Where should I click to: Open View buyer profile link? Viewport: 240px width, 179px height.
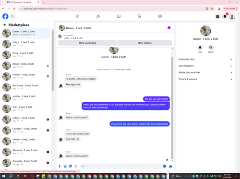tap(123, 70)
